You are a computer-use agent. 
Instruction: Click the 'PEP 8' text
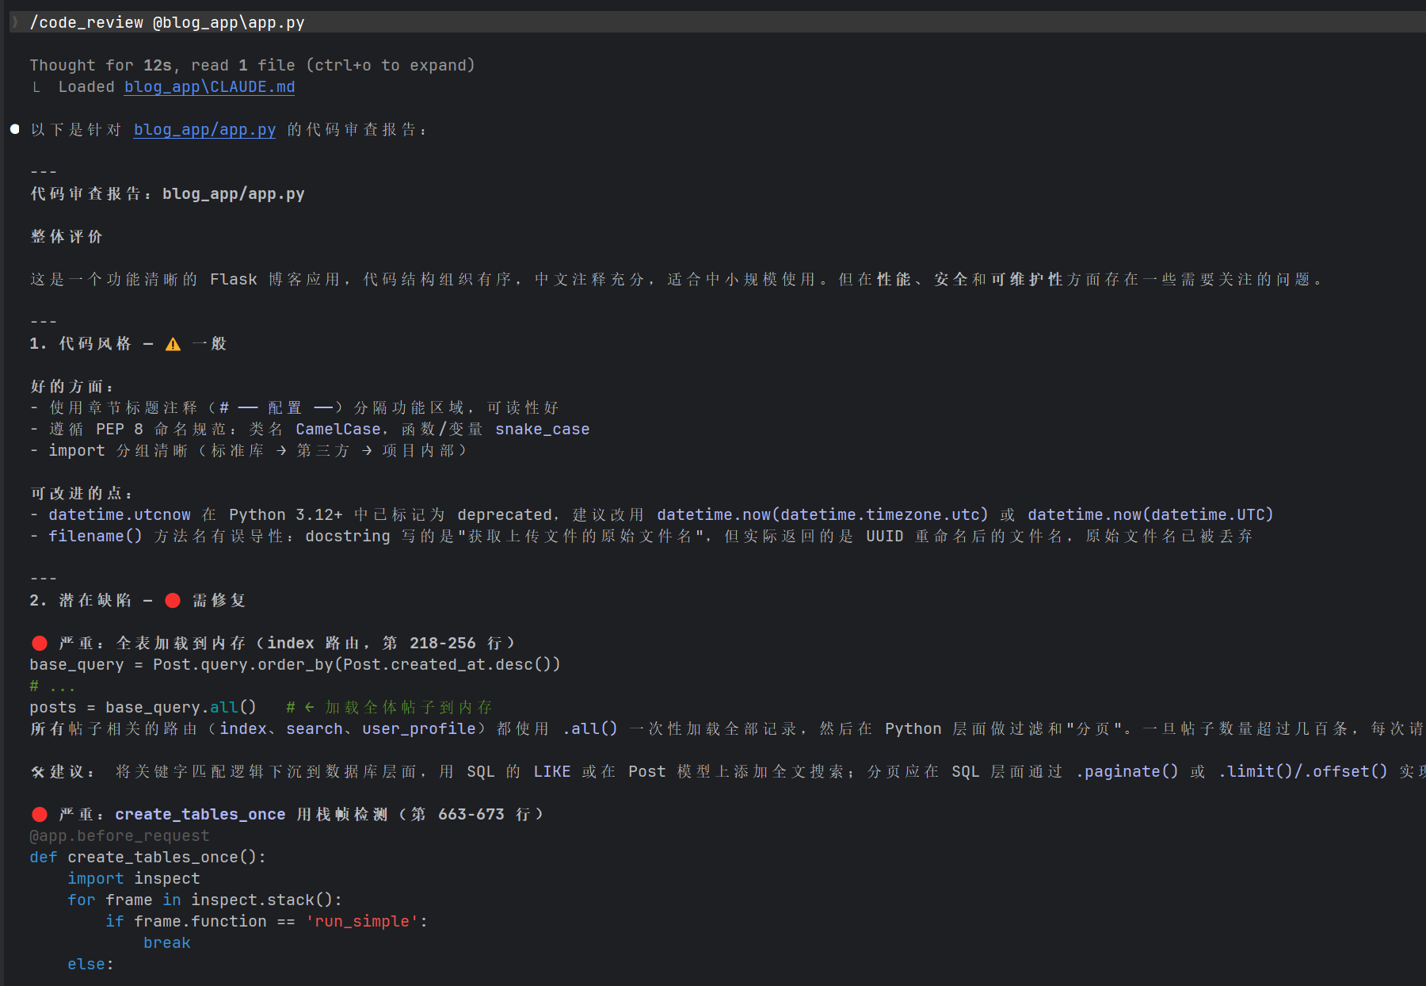tap(120, 430)
